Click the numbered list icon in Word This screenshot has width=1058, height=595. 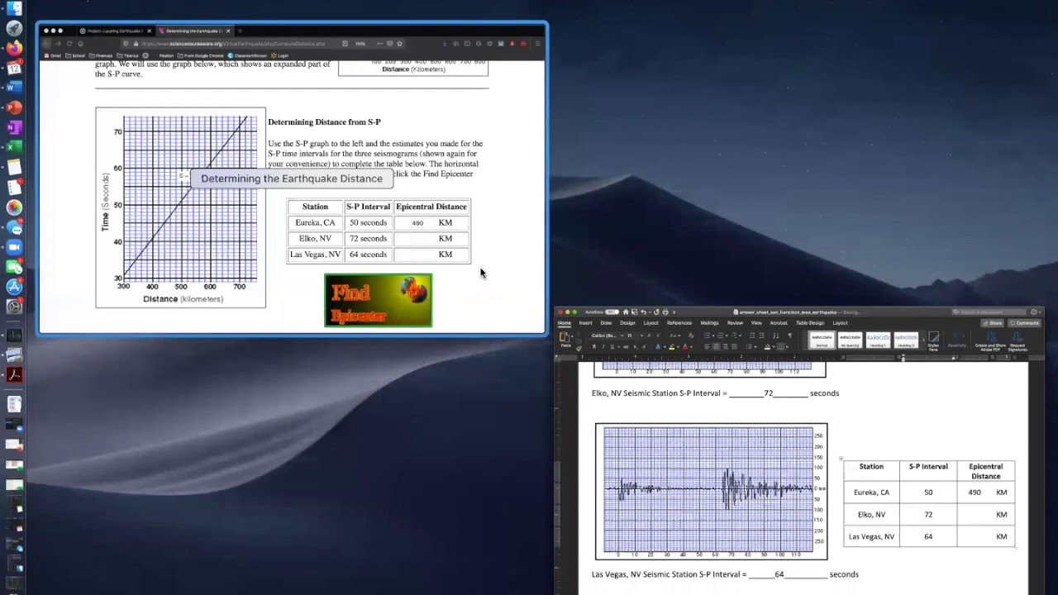[x=721, y=336]
